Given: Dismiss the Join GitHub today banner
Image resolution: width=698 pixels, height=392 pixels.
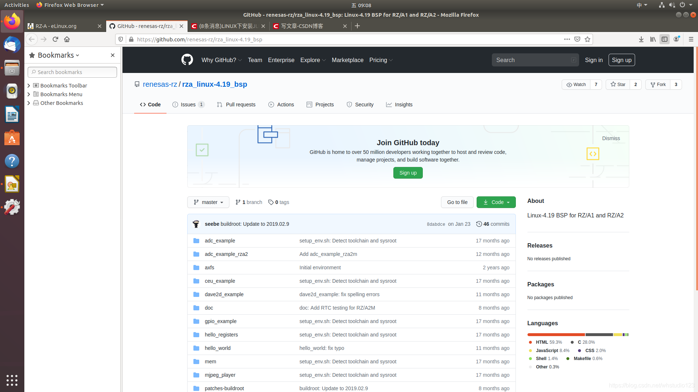Looking at the screenshot, I should (x=611, y=138).
